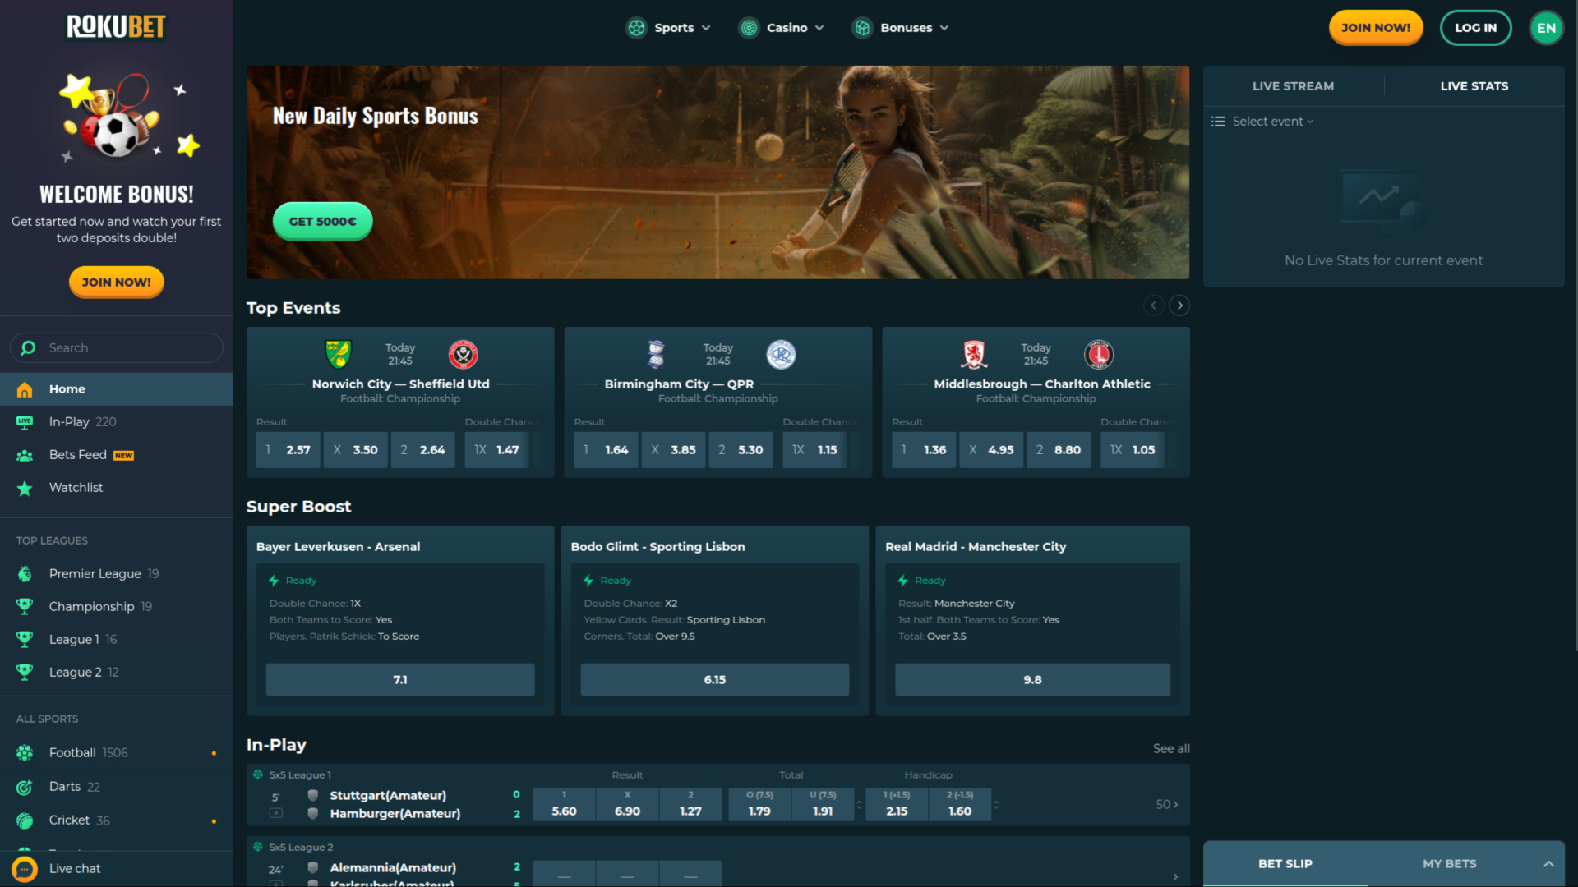Select the Bet Slip tab
1578x887 pixels.
[x=1285, y=864]
